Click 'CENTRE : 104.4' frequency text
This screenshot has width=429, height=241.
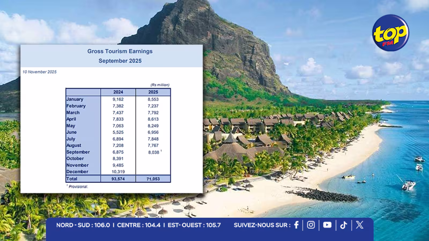tap(139, 225)
